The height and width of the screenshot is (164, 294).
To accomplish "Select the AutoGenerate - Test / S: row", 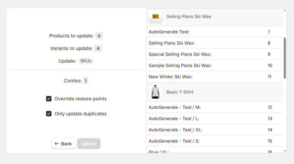I will [x=215, y=141].
